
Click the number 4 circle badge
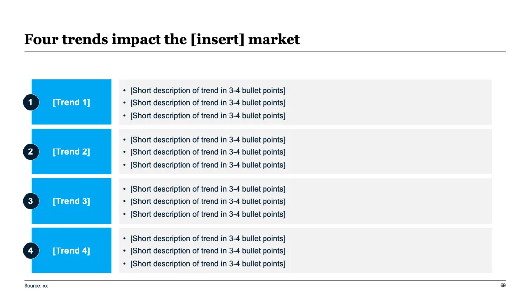(x=31, y=251)
